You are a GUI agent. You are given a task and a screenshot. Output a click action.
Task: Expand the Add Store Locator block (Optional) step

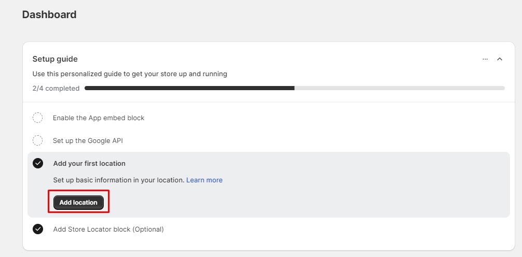click(108, 230)
